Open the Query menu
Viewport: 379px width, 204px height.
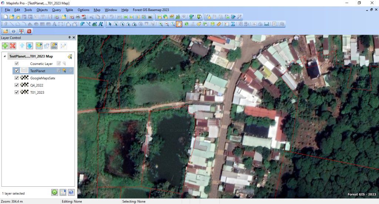(x=56, y=10)
